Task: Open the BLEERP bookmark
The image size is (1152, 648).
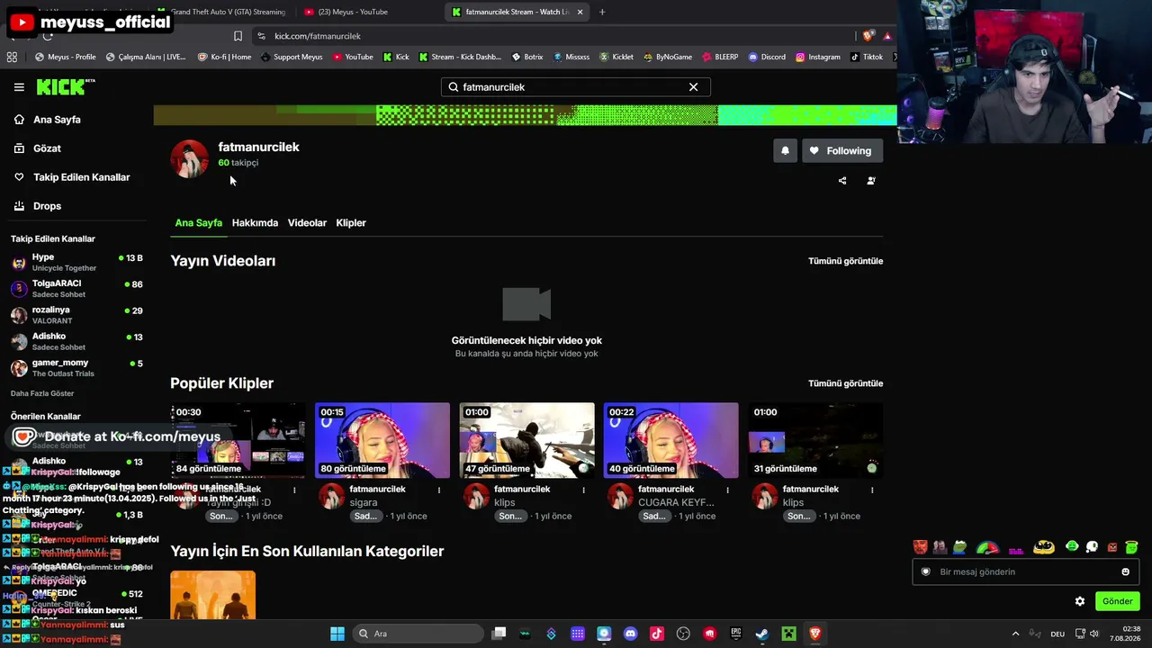Action: point(720,57)
